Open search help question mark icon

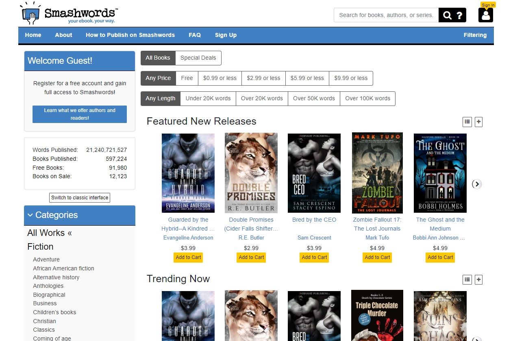click(x=459, y=15)
